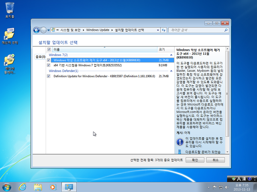Sort by the 크기 column header
The image size is (257, 192).
tap(165, 50)
